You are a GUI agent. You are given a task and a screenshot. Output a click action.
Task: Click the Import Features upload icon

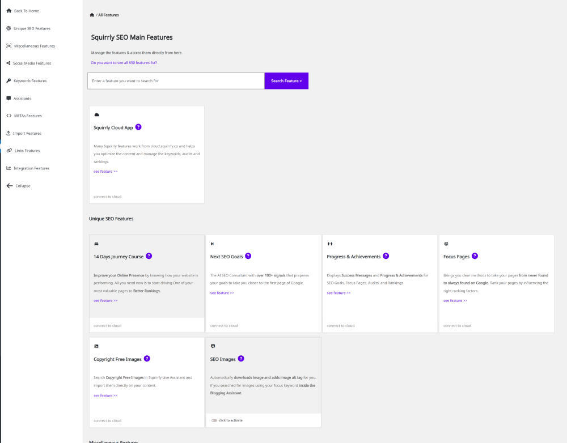9,133
